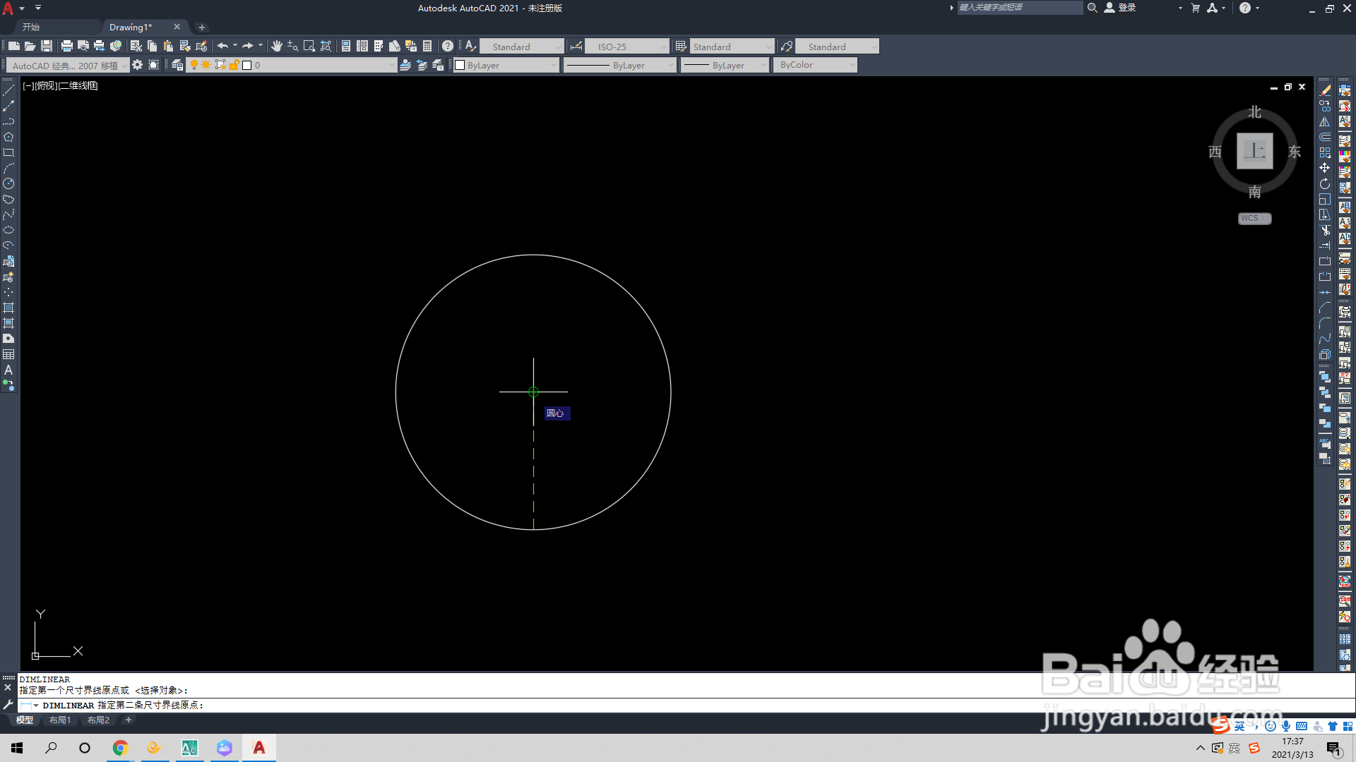The width and height of the screenshot is (1356, 762).
Task: Open the Text Style Standard dropdown
Action: coord(522,47)
